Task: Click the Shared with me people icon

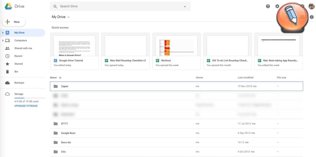Action: (7, 48)
